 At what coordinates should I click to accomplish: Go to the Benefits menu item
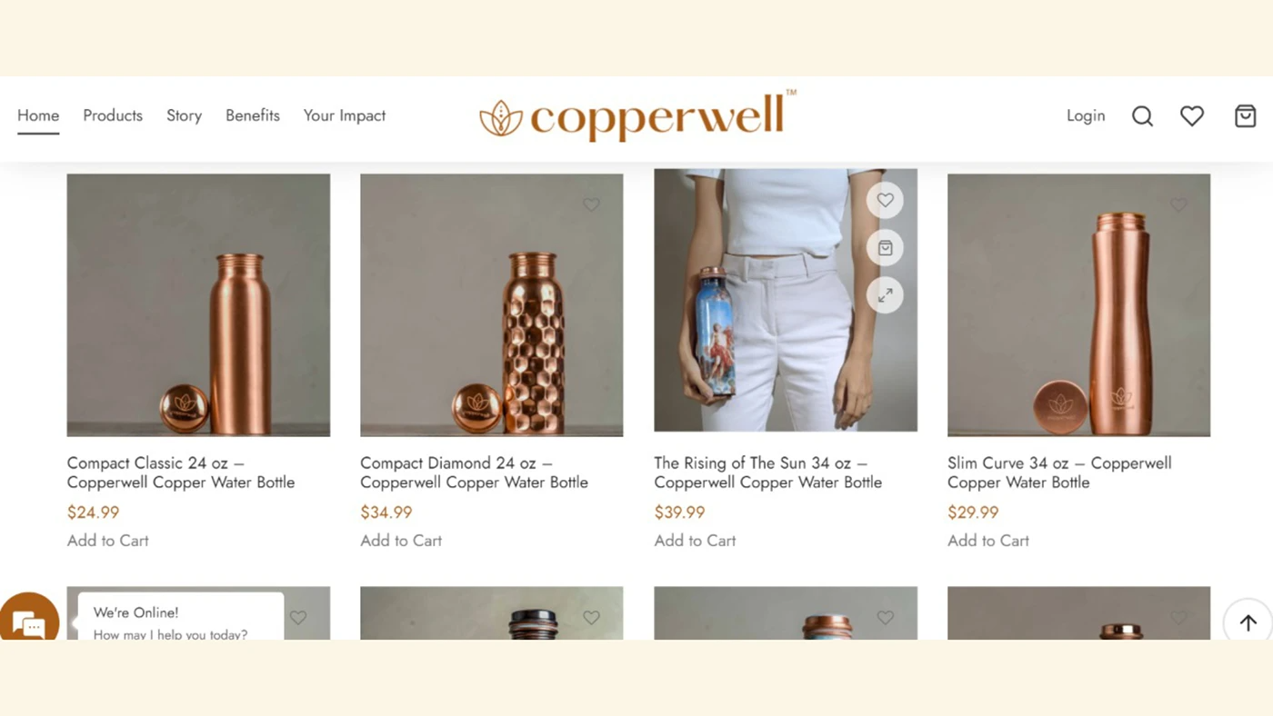[253, 115]
